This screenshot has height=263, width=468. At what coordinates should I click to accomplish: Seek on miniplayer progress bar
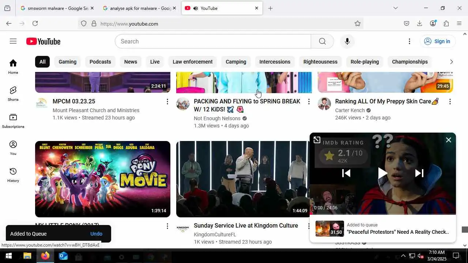[x=382, y=214]
